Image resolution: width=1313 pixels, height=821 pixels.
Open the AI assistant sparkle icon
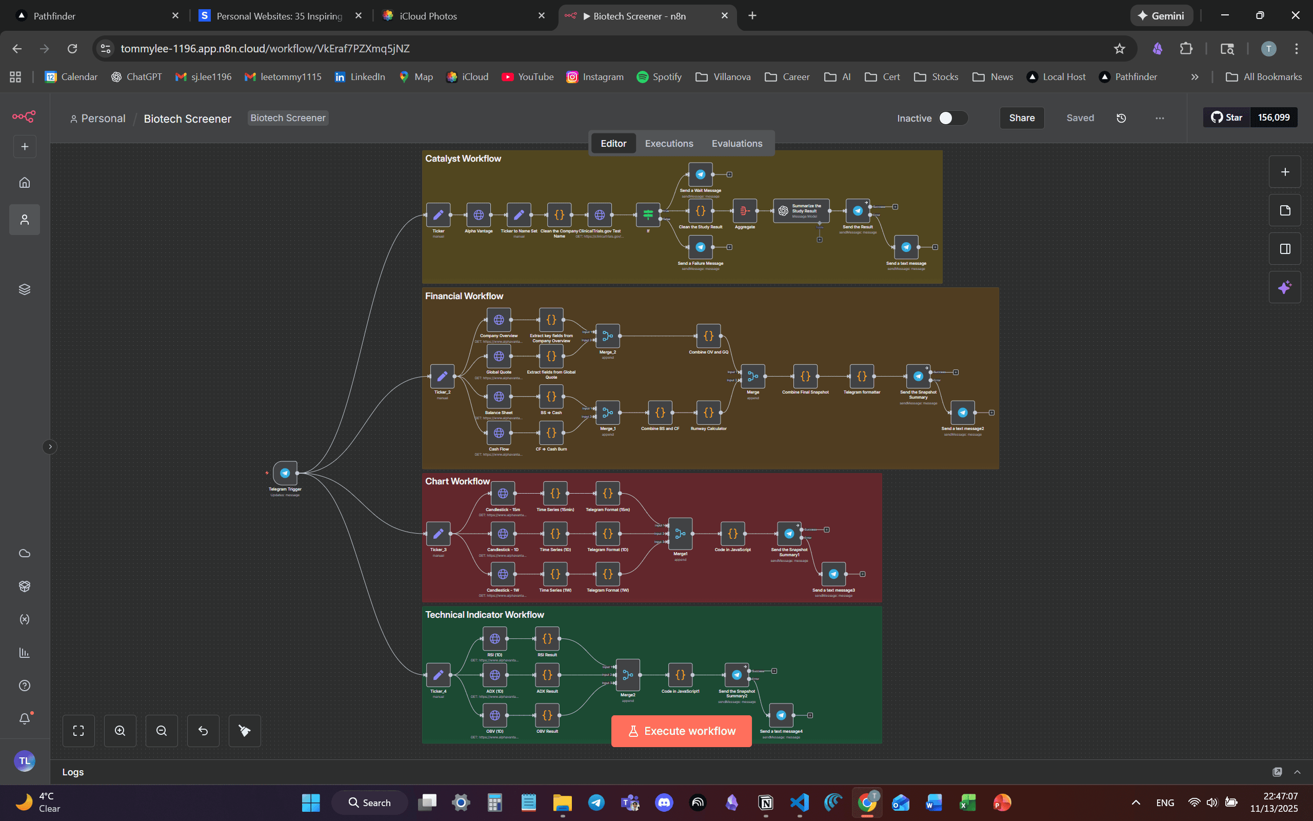coord(1284,287)
